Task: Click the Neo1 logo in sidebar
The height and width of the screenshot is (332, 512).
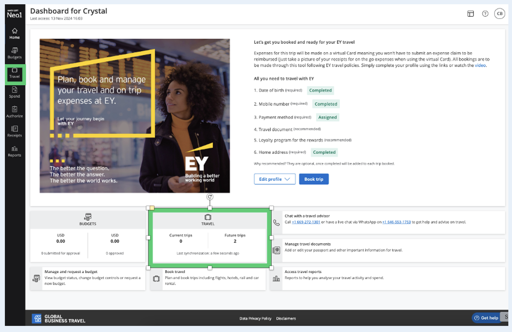Action: tap(14, 14)
